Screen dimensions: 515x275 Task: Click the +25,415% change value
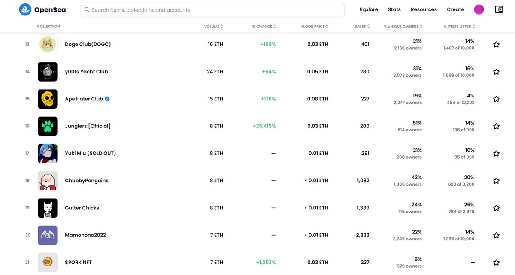click(264, 126)
